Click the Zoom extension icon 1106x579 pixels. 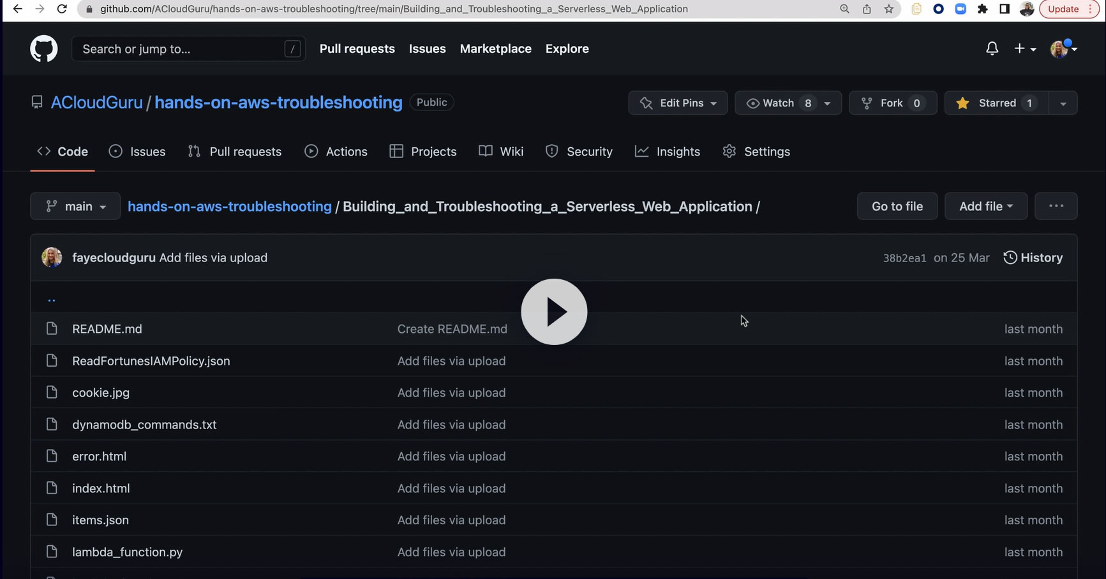pos(960,9)
